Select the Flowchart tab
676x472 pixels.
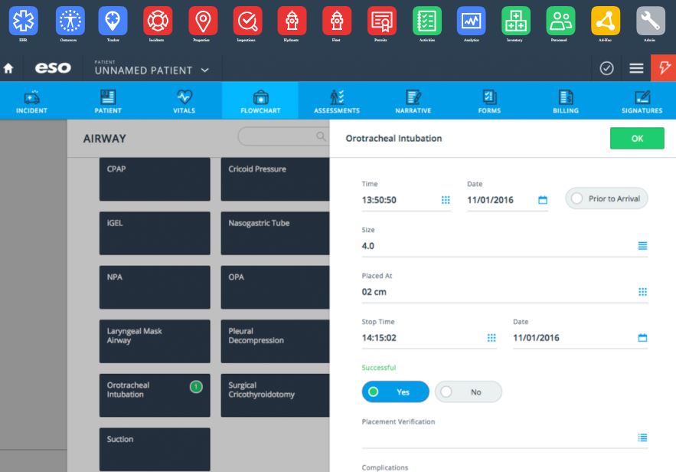(260, 100)
